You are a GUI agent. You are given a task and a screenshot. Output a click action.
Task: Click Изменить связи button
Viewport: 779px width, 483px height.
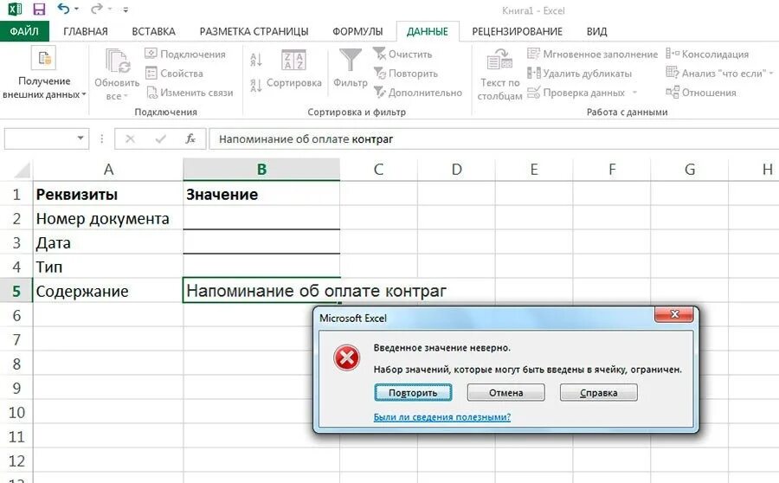[190, 93]
